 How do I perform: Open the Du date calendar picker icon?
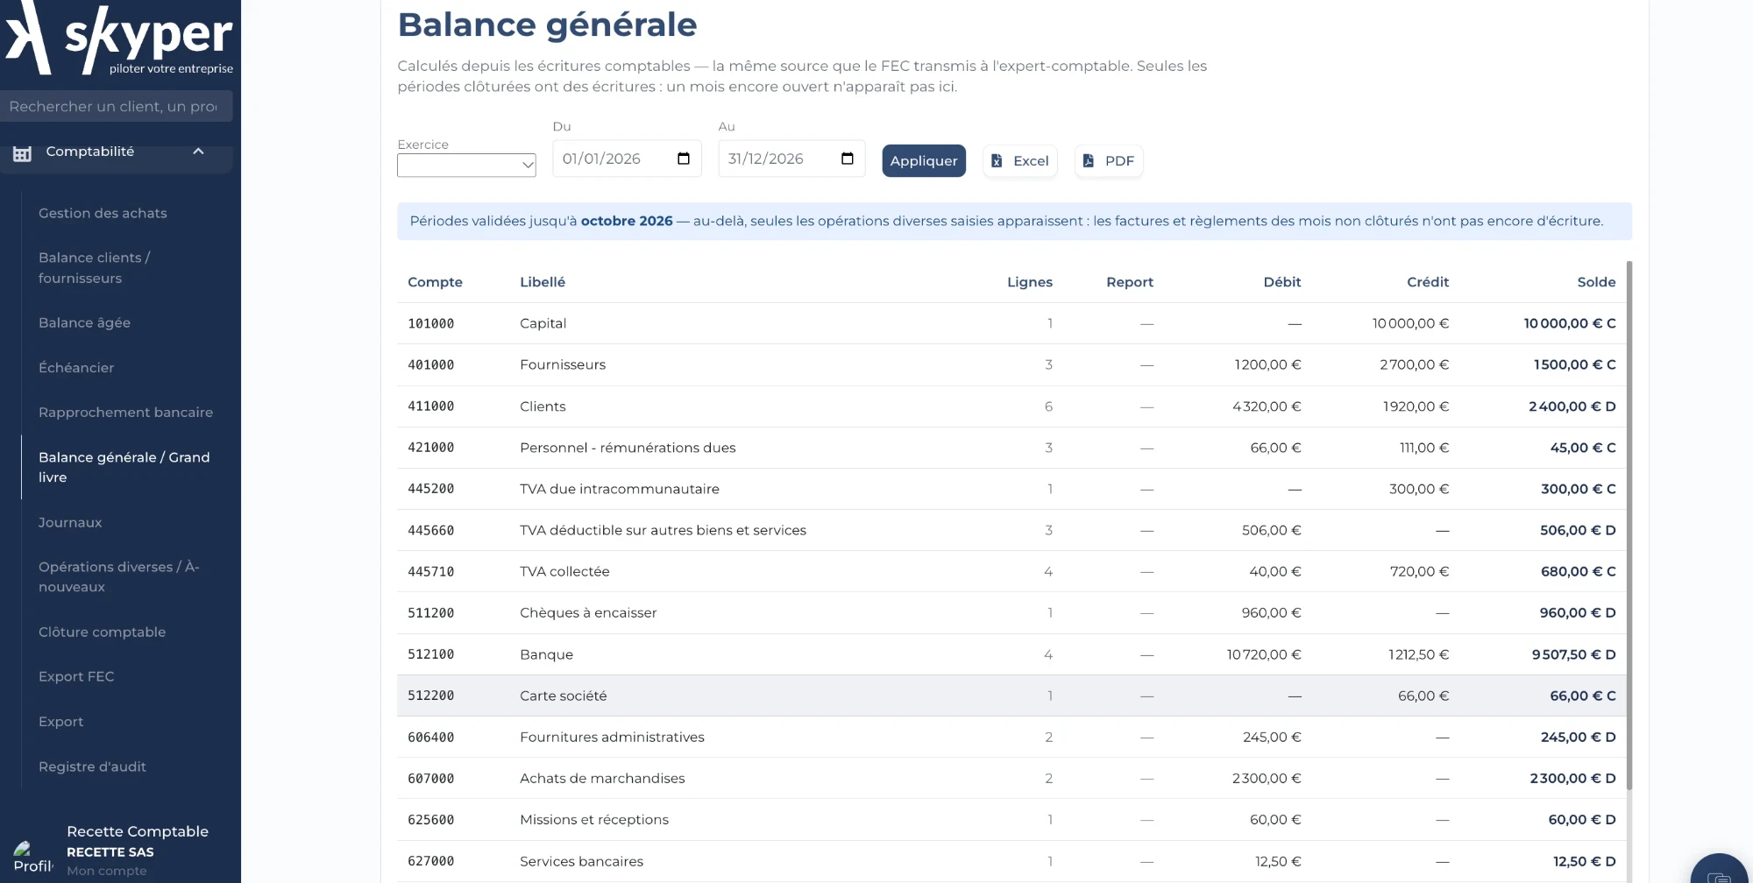click(684, 159)
